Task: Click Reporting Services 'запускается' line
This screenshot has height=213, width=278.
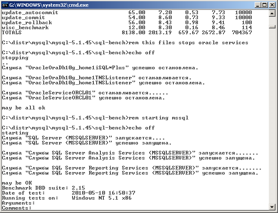Action: click(132, 168)
